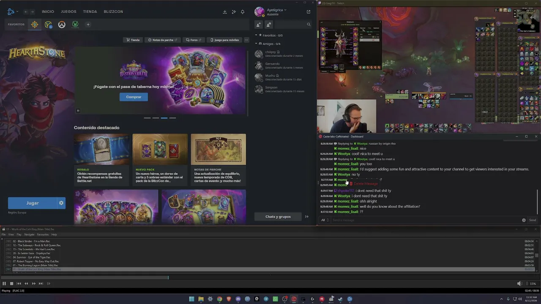Select the World of Warcraft favorites icon
The image size is (541, 304).
click(49, 24)
